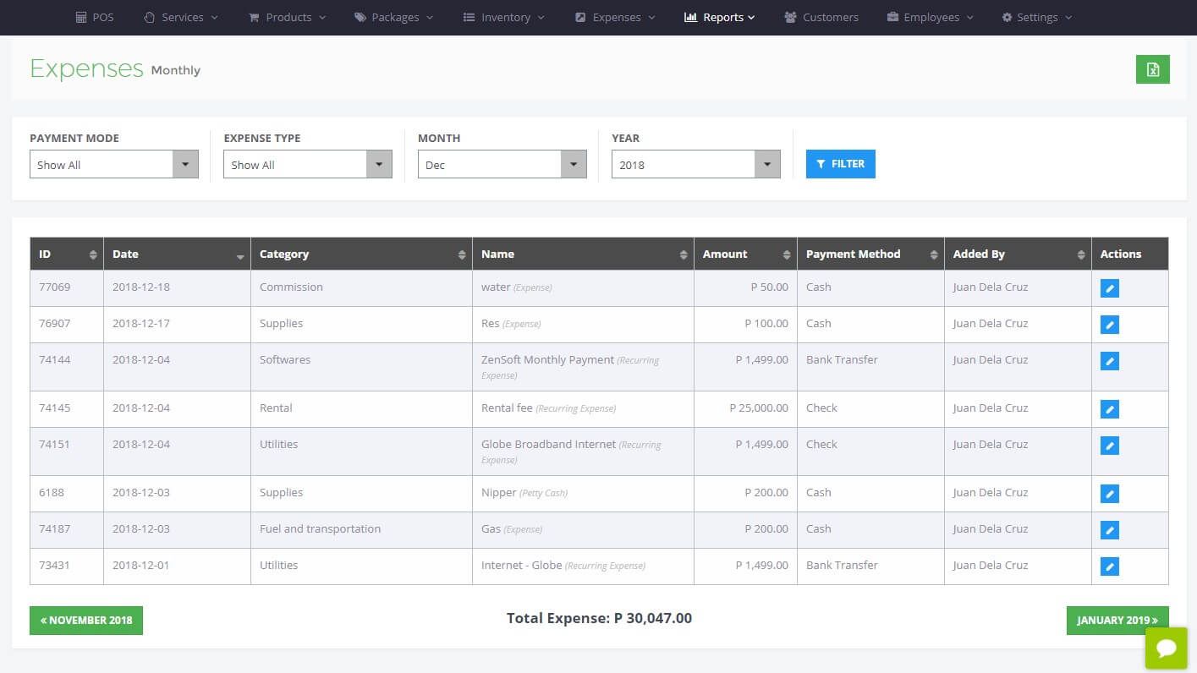Expand the Products menu

[288, 17]
